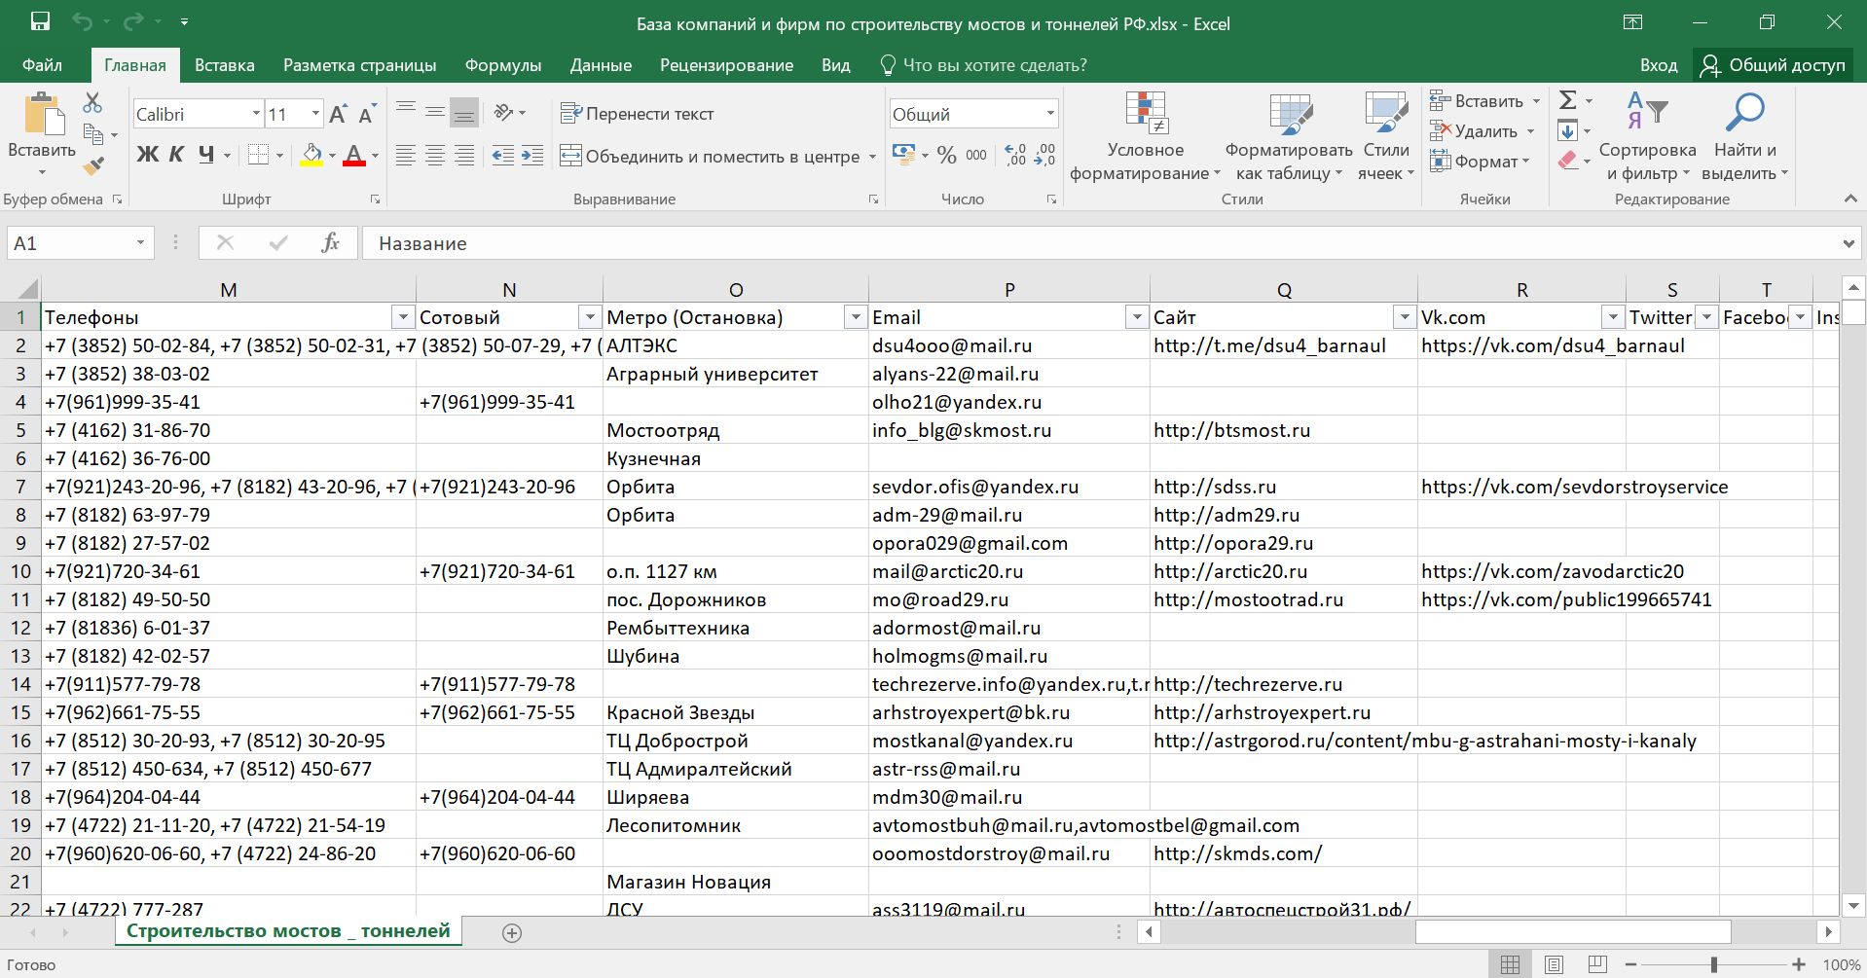Apply center horizontal text alignment
Image resolution: width=1867 pixels, height=978 pixels.
coord(435,156)
